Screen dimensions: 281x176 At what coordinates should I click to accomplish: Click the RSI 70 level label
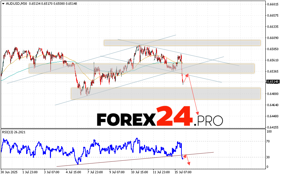tap(268, 141)
